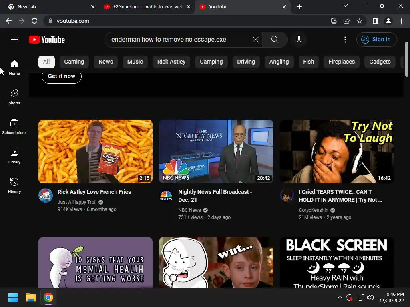Image resolution: width=410 pixels, height=307 pixels.
Task: Open the Windows Start menu
Action: point(13,297)
